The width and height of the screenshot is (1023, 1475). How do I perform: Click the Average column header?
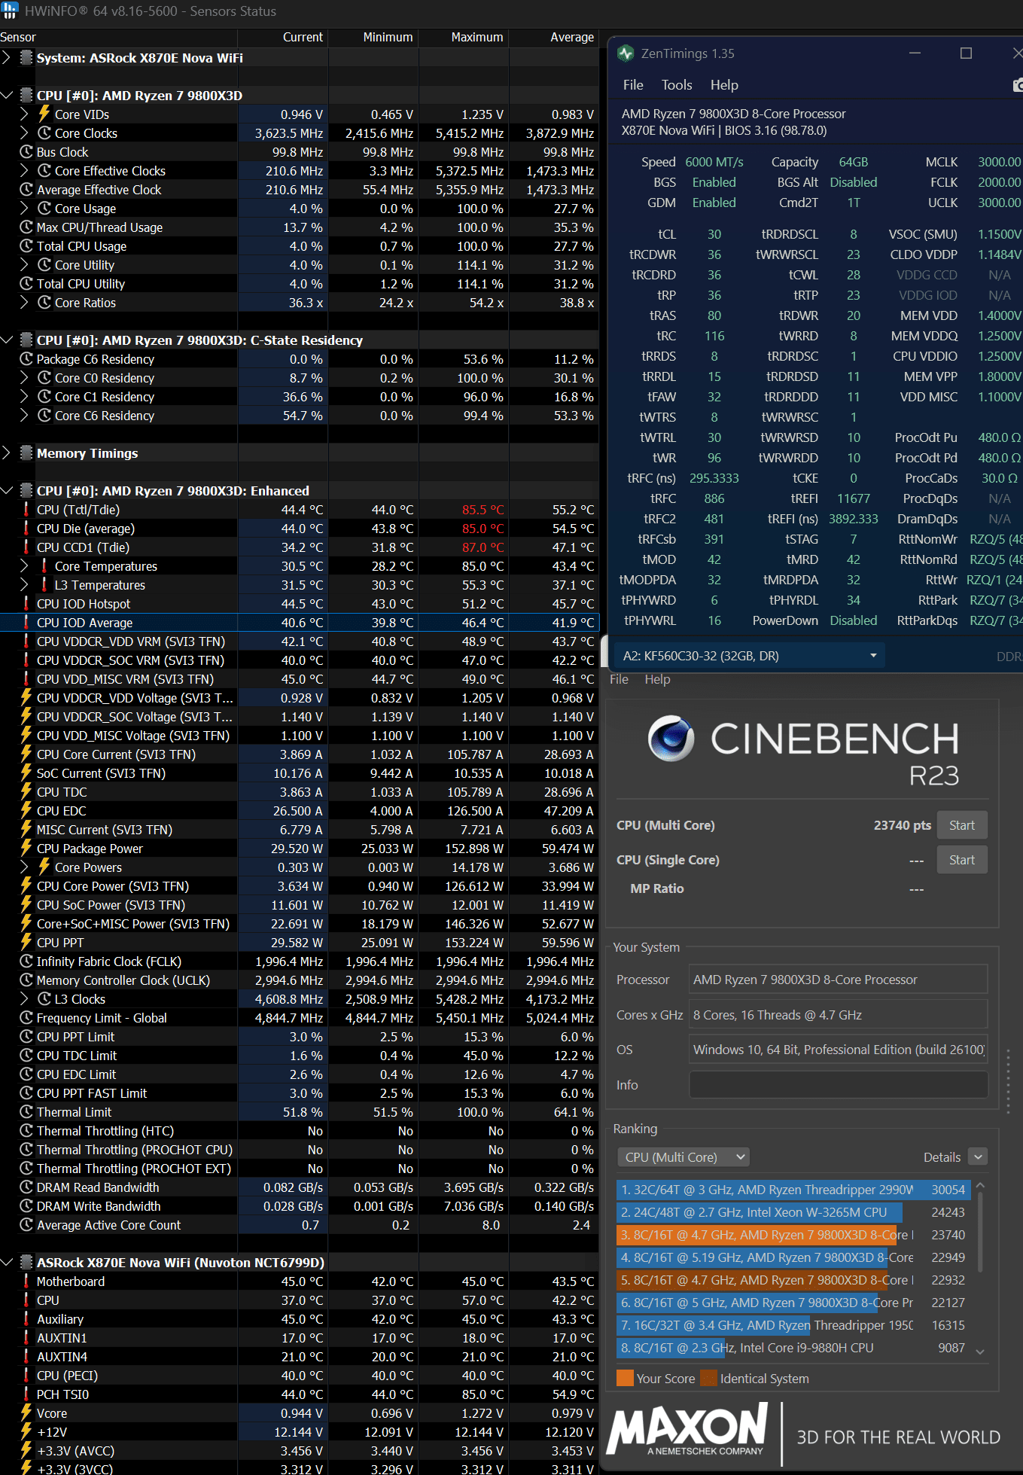(554, 37)
